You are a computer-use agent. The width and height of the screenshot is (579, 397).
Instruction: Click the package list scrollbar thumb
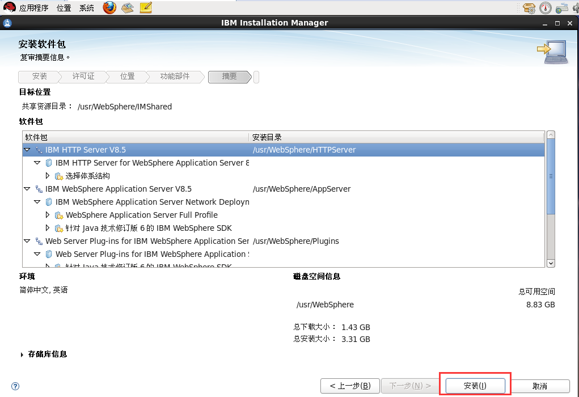551,176
